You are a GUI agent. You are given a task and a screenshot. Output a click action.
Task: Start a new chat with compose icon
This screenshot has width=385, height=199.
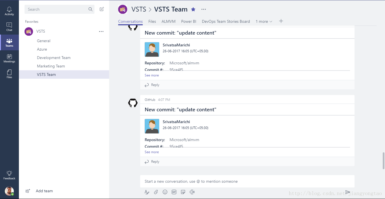click(102, 9)
